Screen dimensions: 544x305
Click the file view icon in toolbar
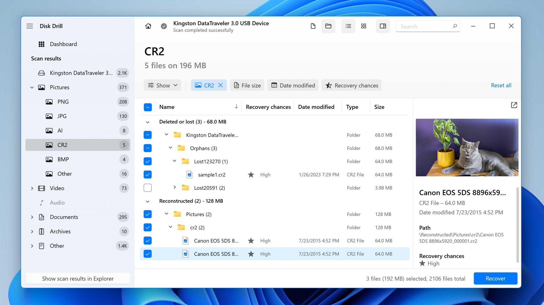pos(313,26)
